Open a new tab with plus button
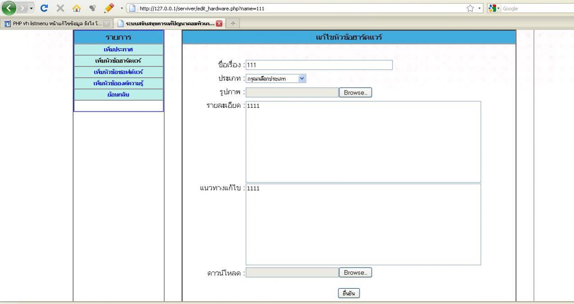The image size is (574, 304). coord(233,23)
